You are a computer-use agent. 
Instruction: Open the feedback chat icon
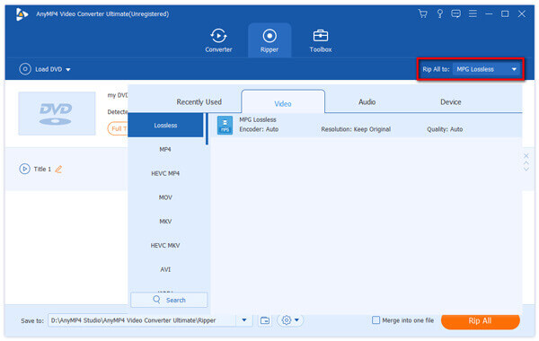(x=455, y=14)
